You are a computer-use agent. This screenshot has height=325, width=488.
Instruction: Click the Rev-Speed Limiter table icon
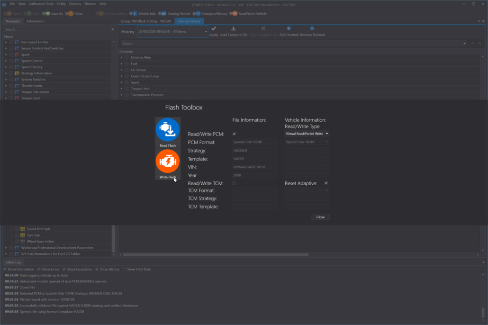(x=17, y=42)
